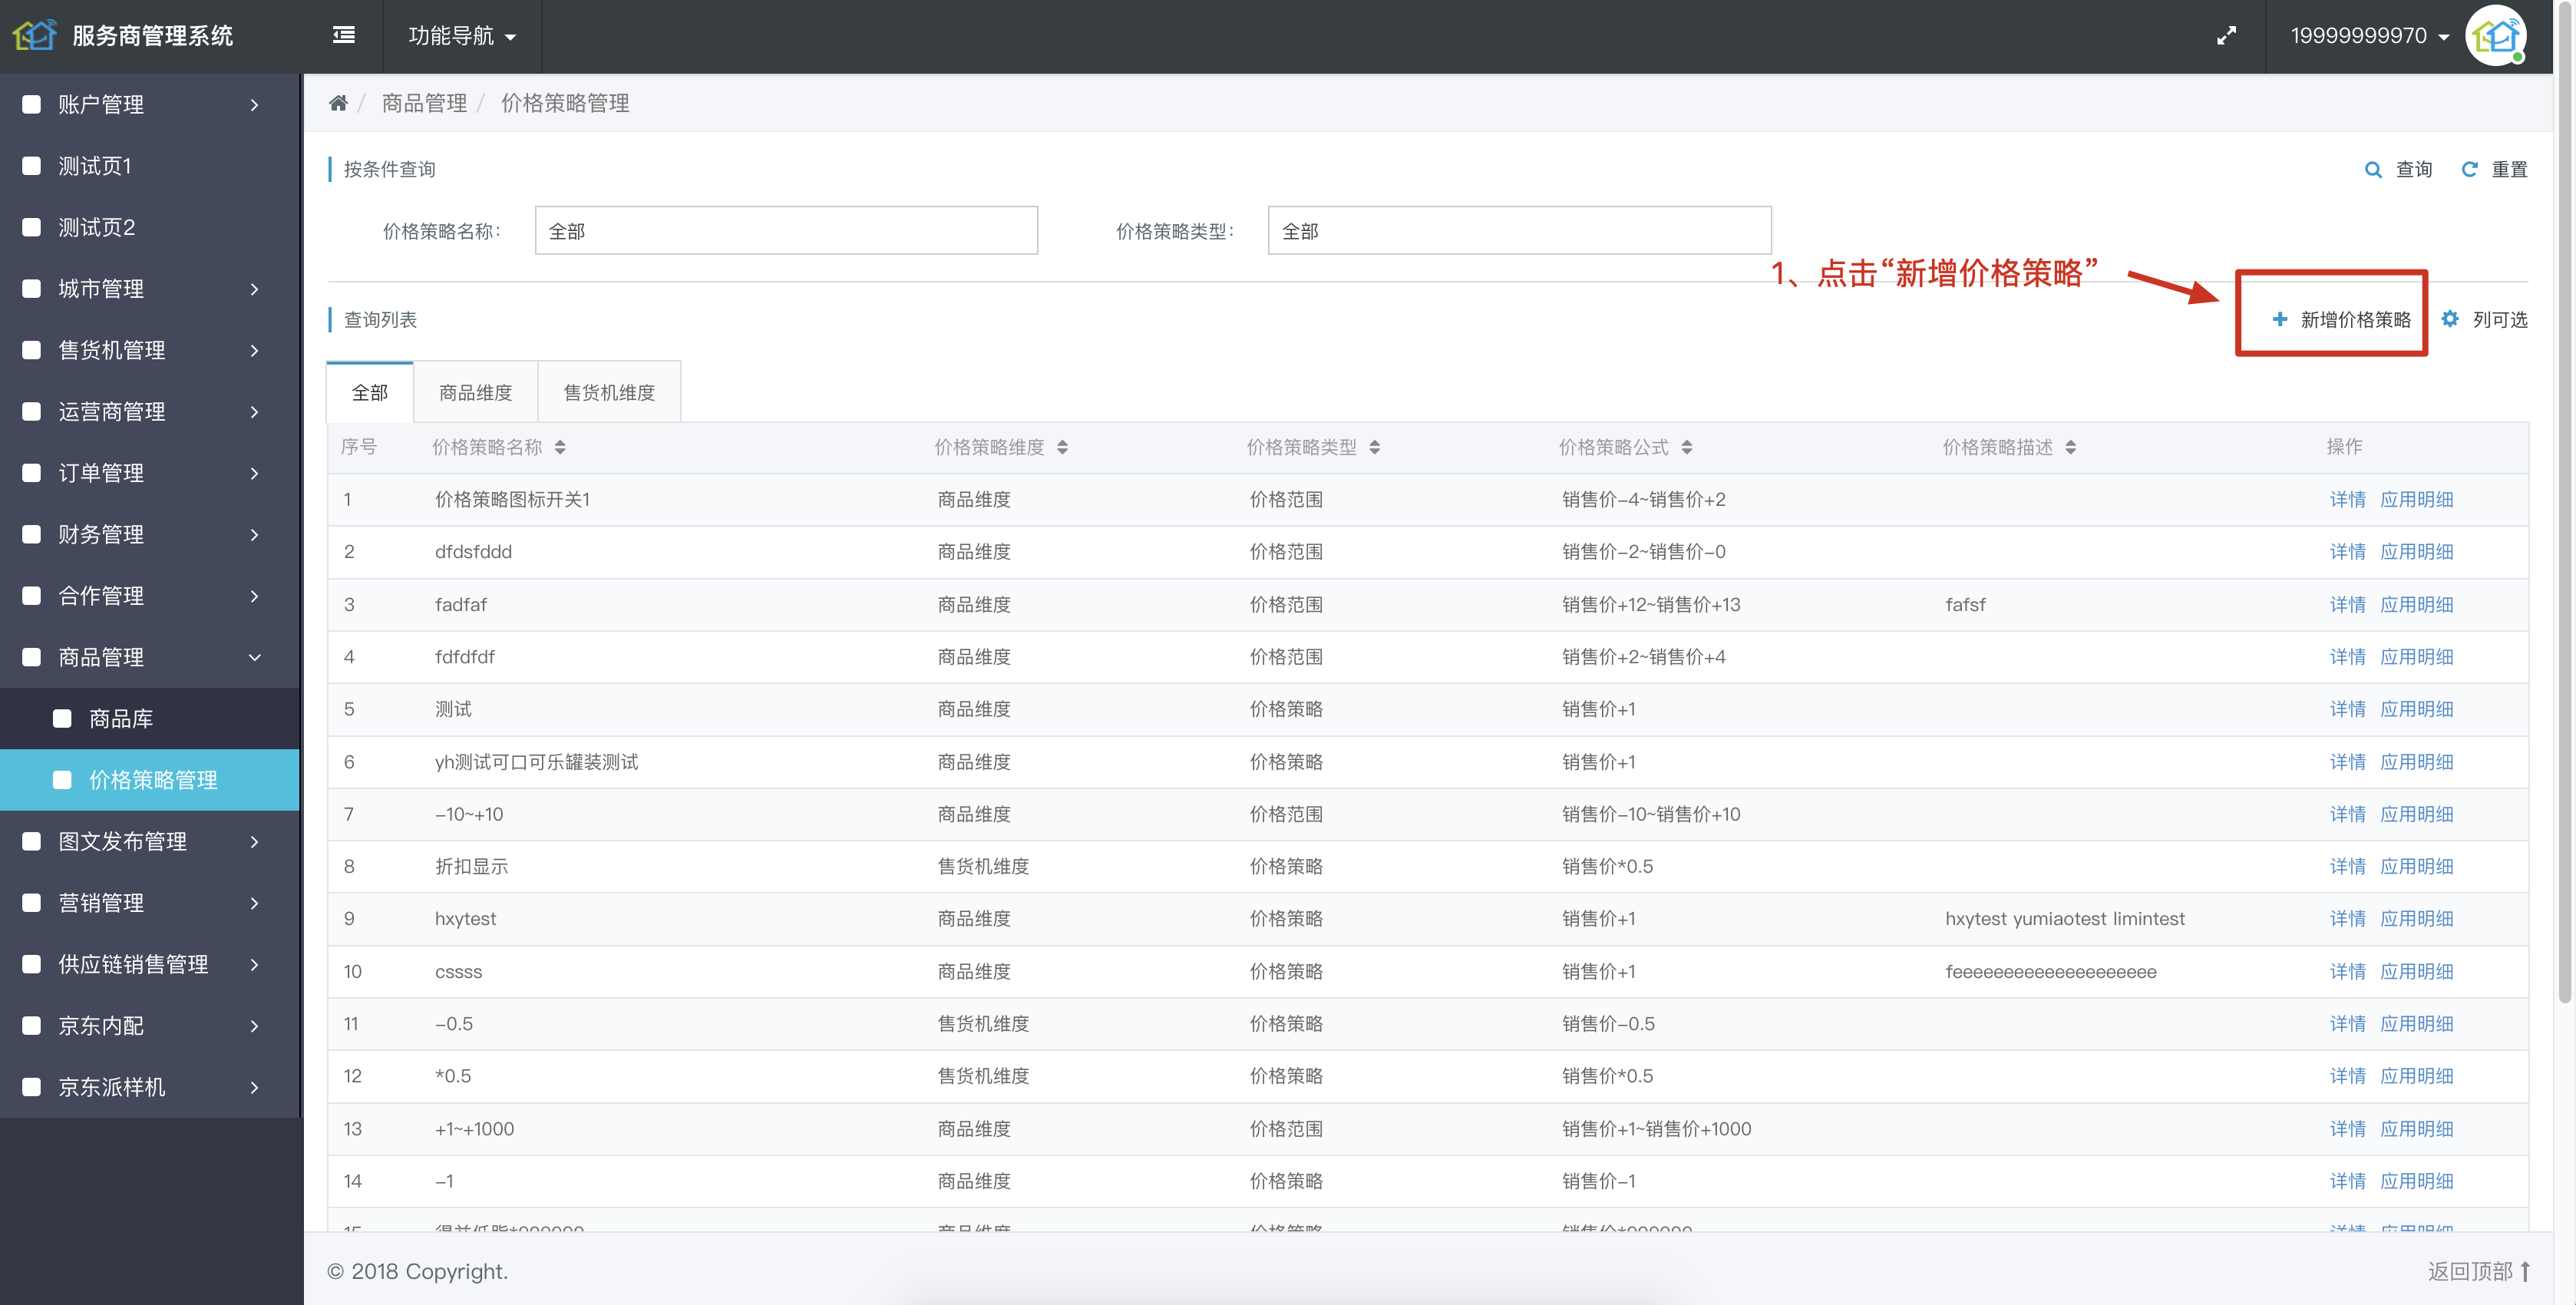Click the 价格策略名称 input field
This screenshot has width=2576, height=1305.
tap(786, 231)
